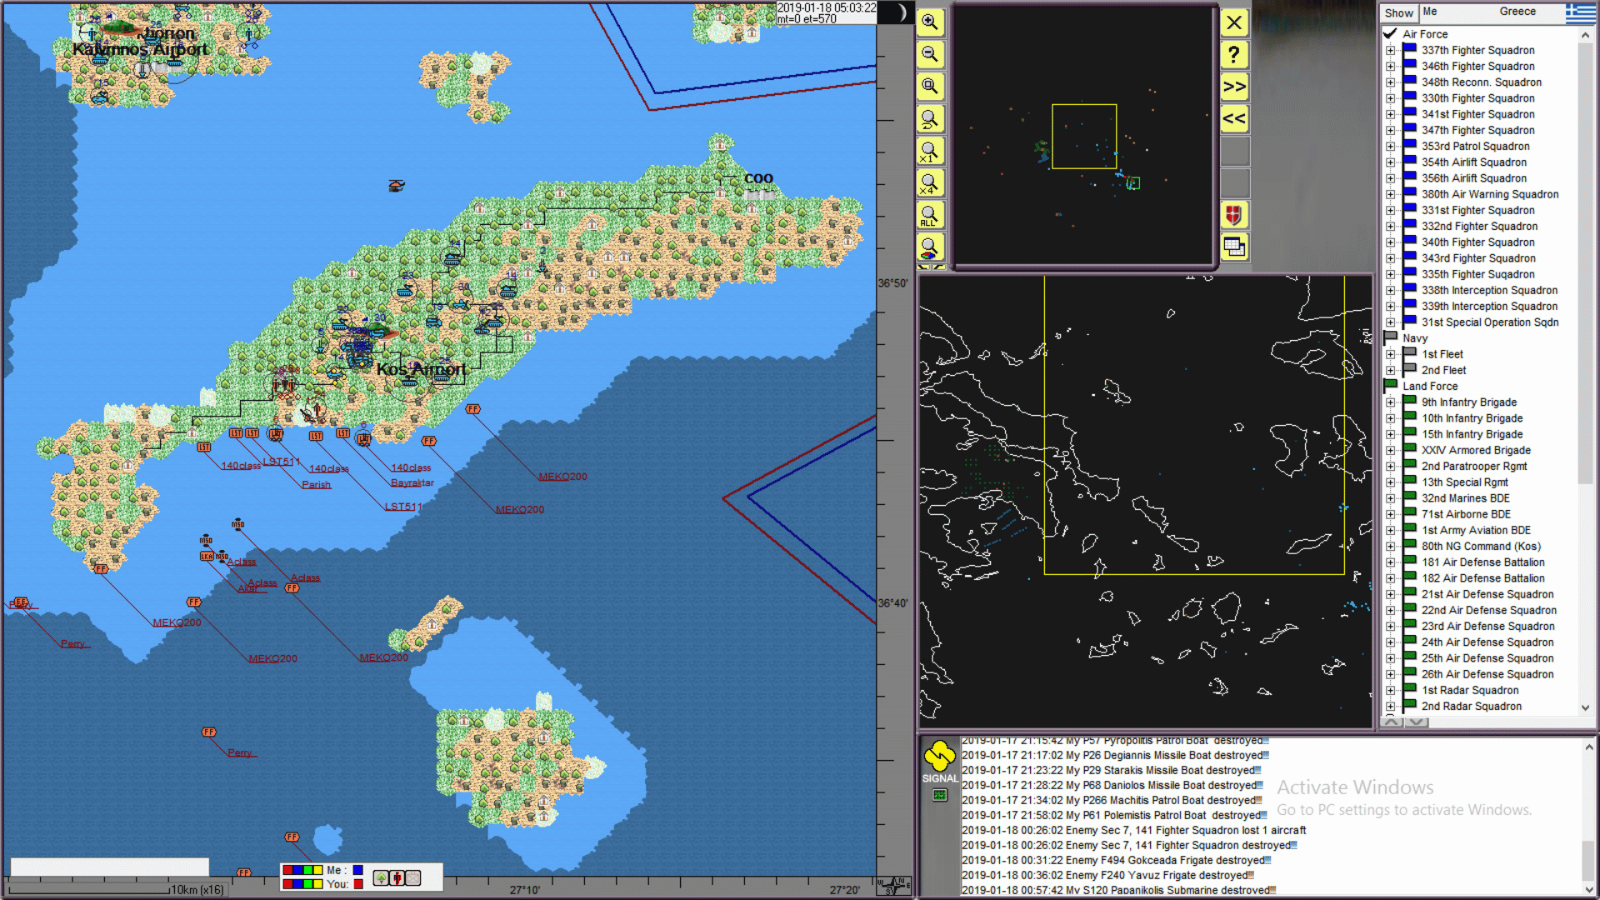
Task: Click the Me tab header
Action: tap(1430, 12)
